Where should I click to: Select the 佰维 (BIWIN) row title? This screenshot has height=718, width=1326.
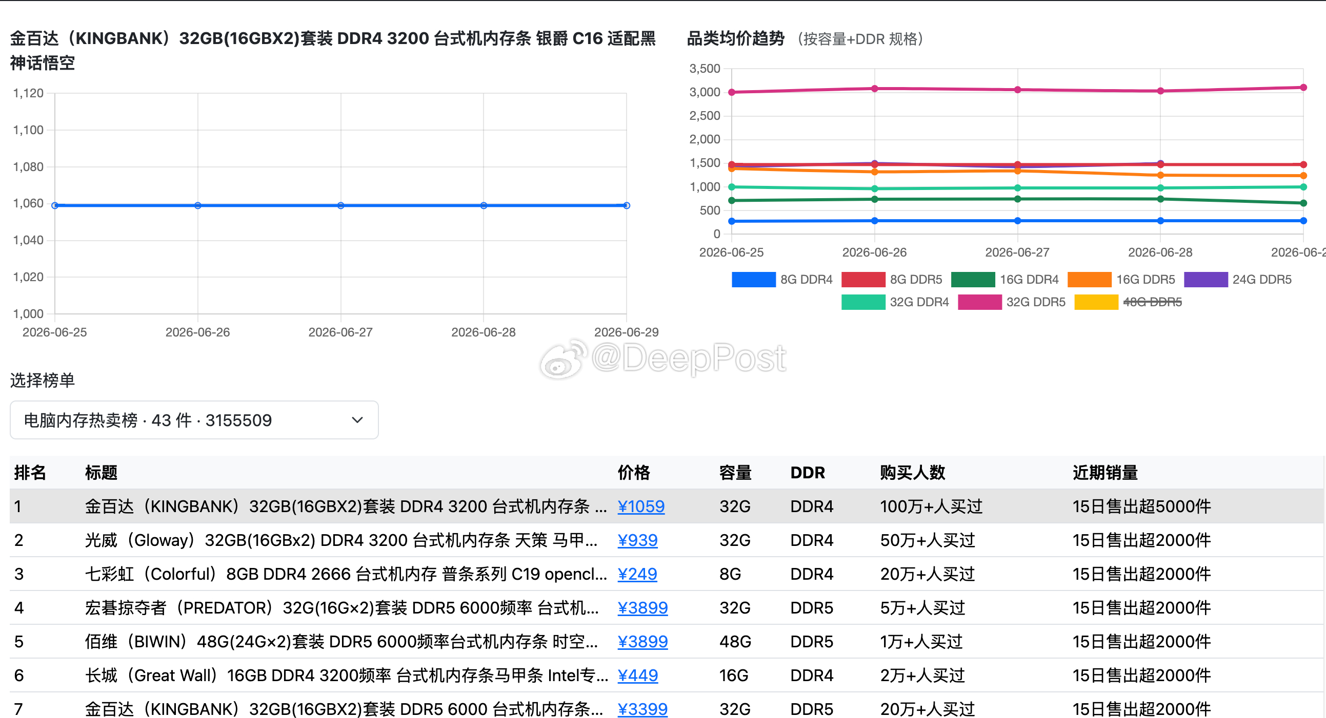pos(341,641)
